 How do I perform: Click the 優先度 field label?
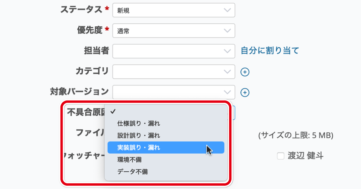[x=90, y=30]
